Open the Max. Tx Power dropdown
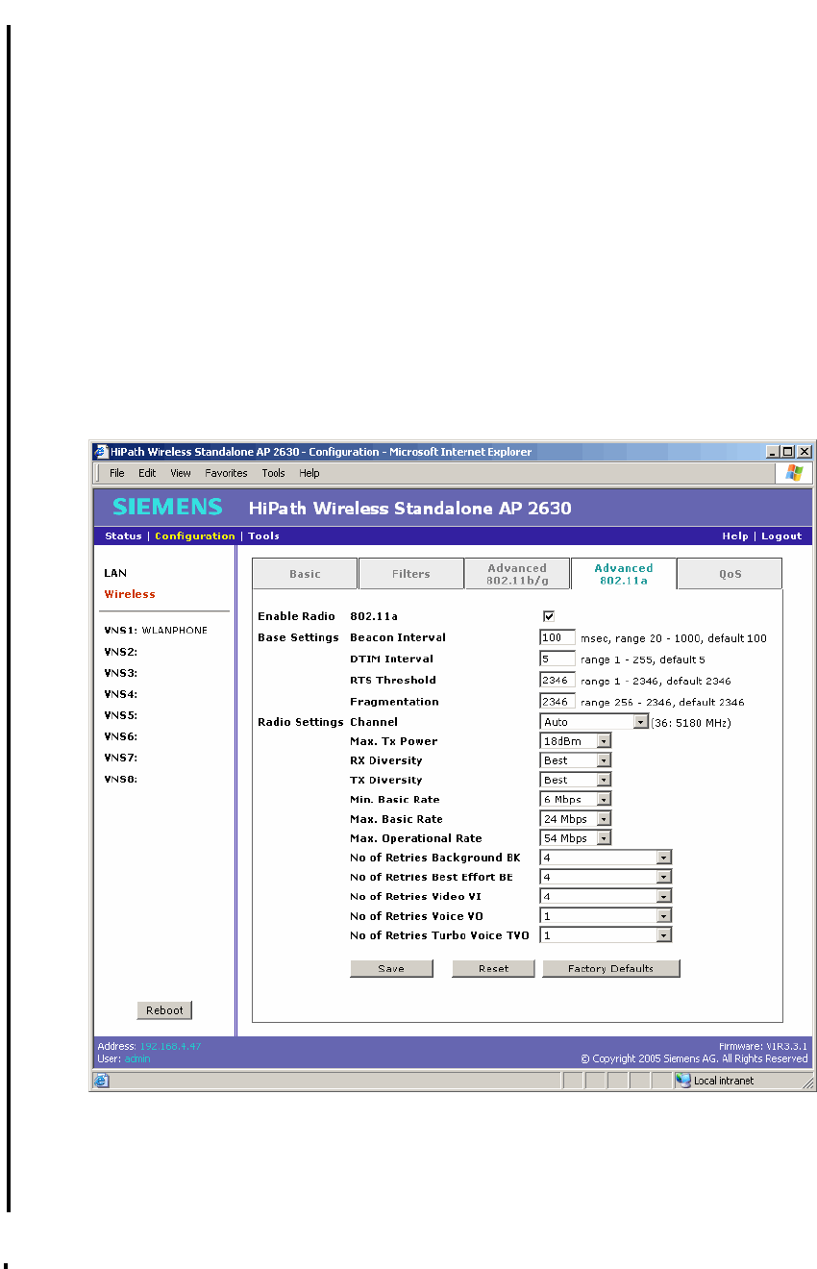Screen dimensions: 817x1269 pyautogui.click(x=576, y=741)
